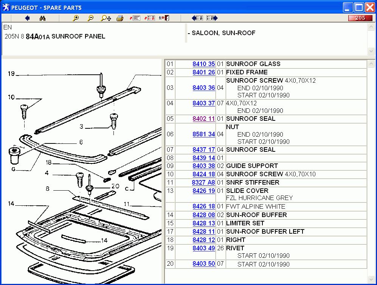Open visited part link 8402 11
The width and height of the screenshot is (377, 285).
tap(204, 119)
